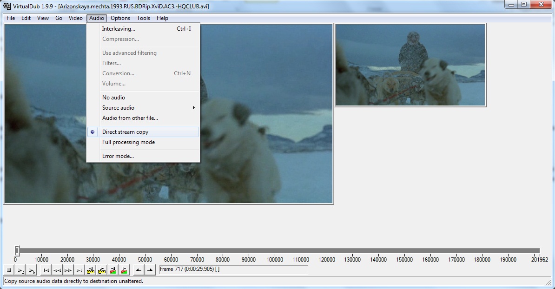Open the Video menu
The image size is (555, 289).
[x=76, y=18]
